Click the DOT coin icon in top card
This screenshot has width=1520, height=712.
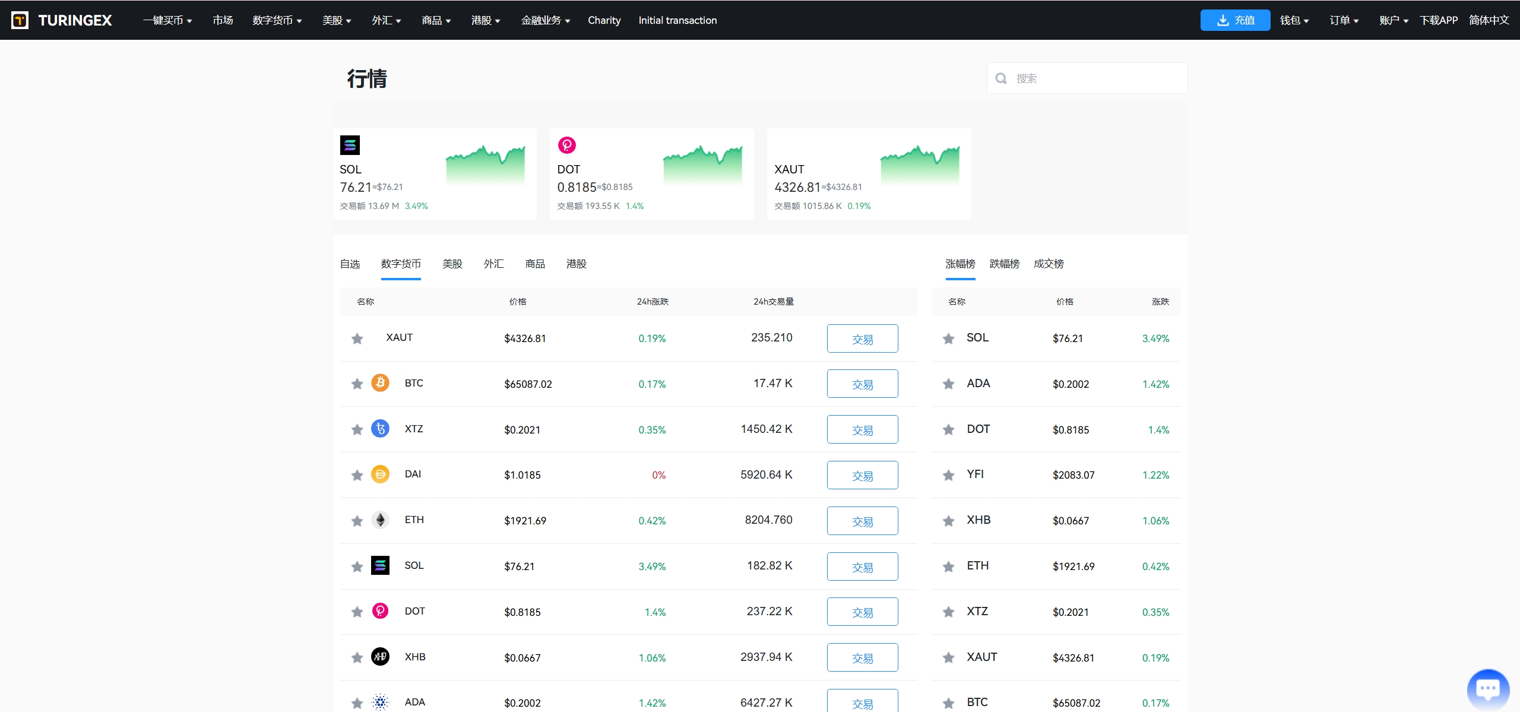(567, 145)
